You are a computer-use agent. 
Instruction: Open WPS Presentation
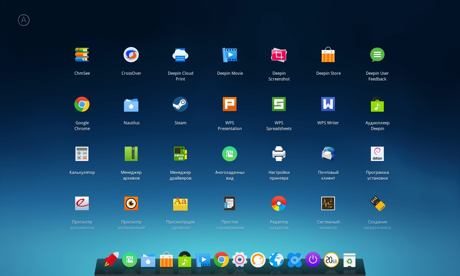pos(230,104)
